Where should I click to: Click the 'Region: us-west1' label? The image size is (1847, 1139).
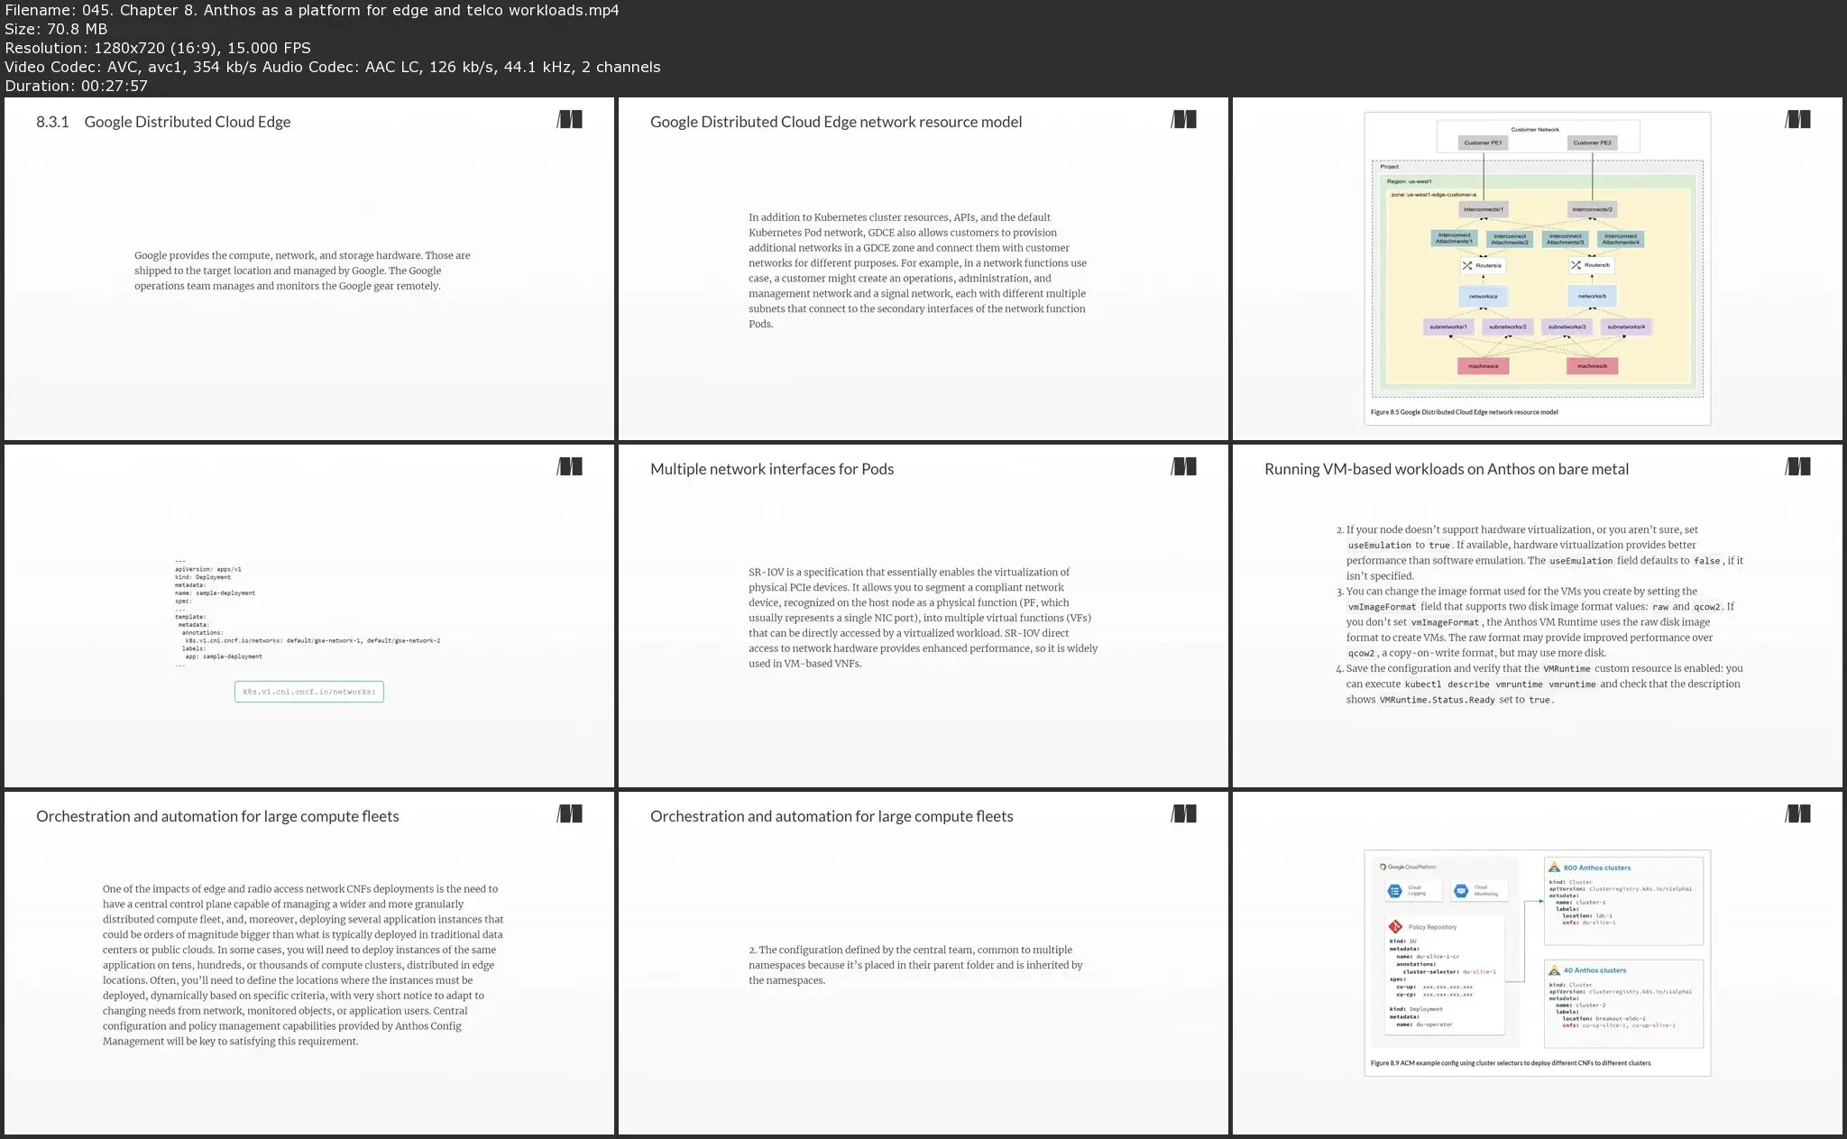(1409, 181)
